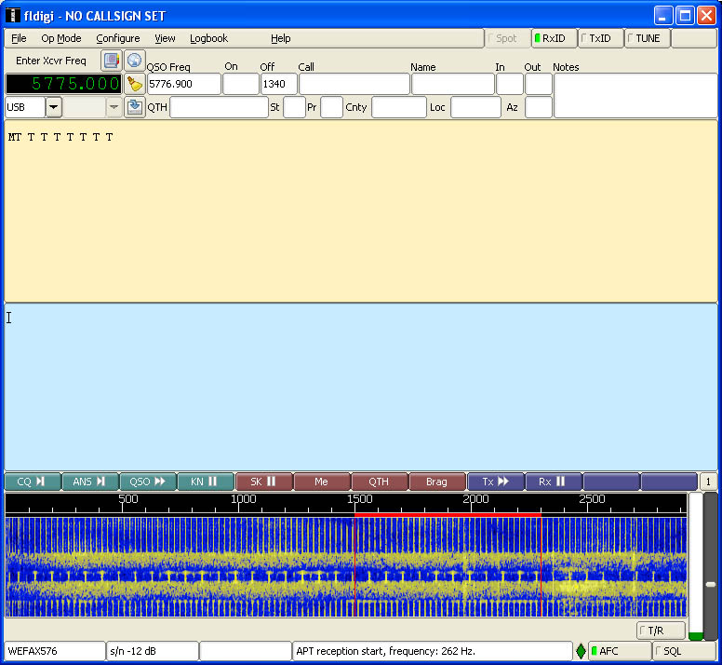Open the logbook icon beside Enter Xcvr Freq
This screenshot has width=722, height=665.
112,61
